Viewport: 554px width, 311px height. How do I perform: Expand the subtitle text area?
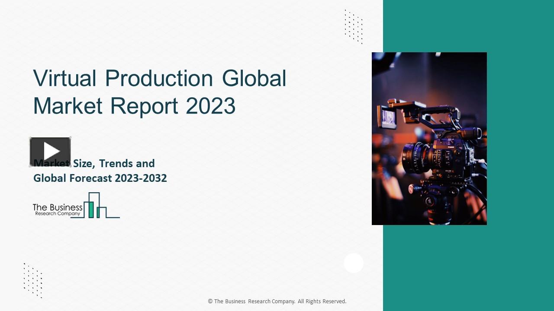(x=100, y=171)
